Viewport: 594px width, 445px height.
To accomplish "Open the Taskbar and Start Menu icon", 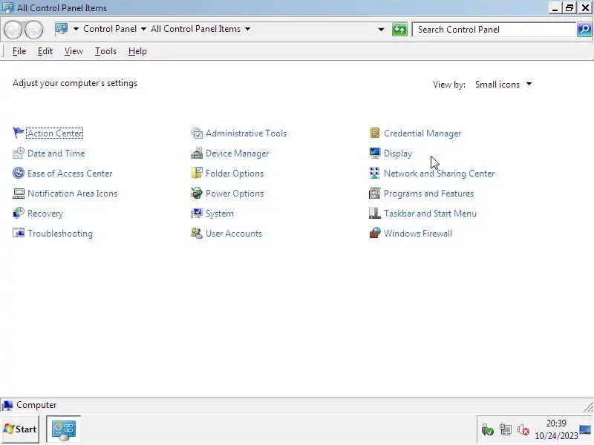I will click(375, 213).
